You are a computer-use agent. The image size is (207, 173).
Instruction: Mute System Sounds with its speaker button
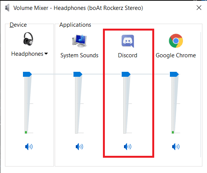click(x=79, y=147)
